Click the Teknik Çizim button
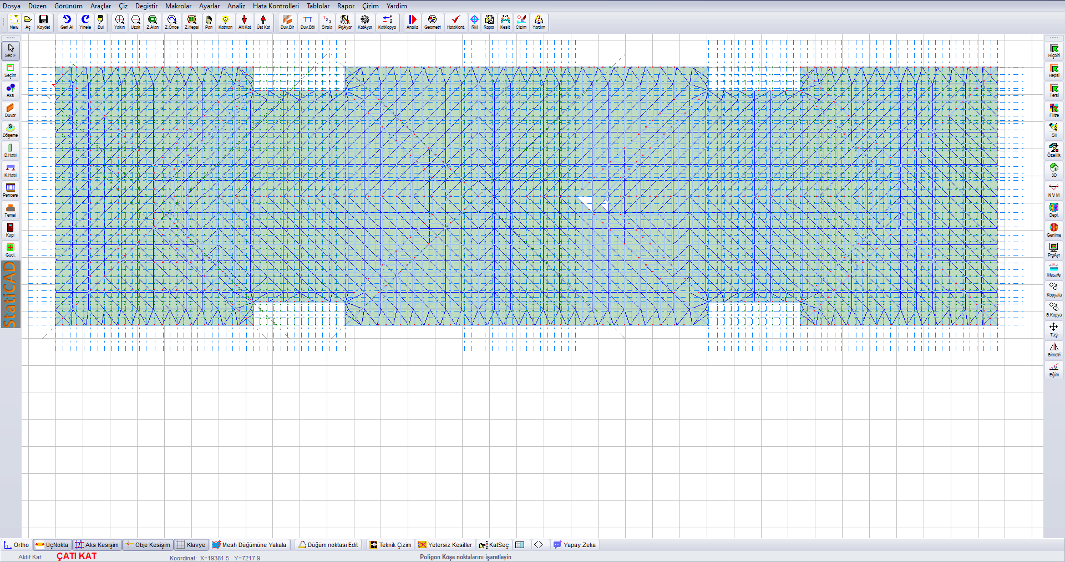This screenshot has width=1065, height=562. tap(390, 545)
